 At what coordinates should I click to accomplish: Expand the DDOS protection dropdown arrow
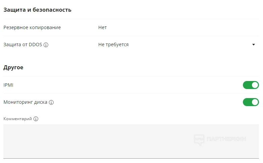tap(254, 45)
